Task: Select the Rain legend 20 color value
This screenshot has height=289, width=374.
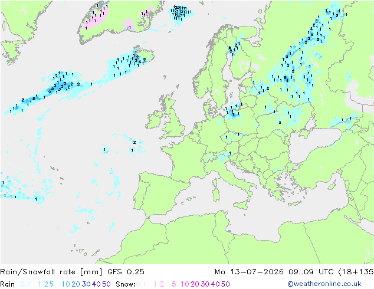Action: pyautogui.click(x=76, y=284)
